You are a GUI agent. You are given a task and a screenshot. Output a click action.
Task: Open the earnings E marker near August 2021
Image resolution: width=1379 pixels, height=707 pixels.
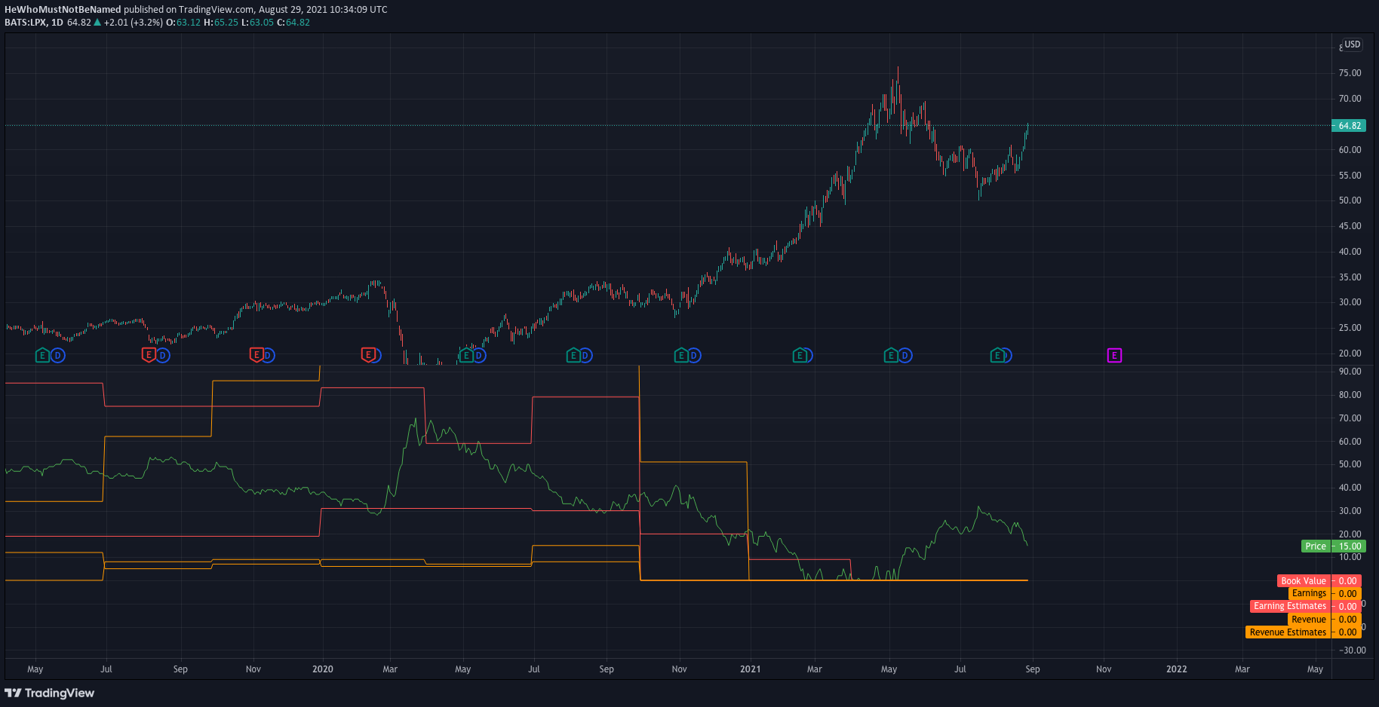[997, 355]
